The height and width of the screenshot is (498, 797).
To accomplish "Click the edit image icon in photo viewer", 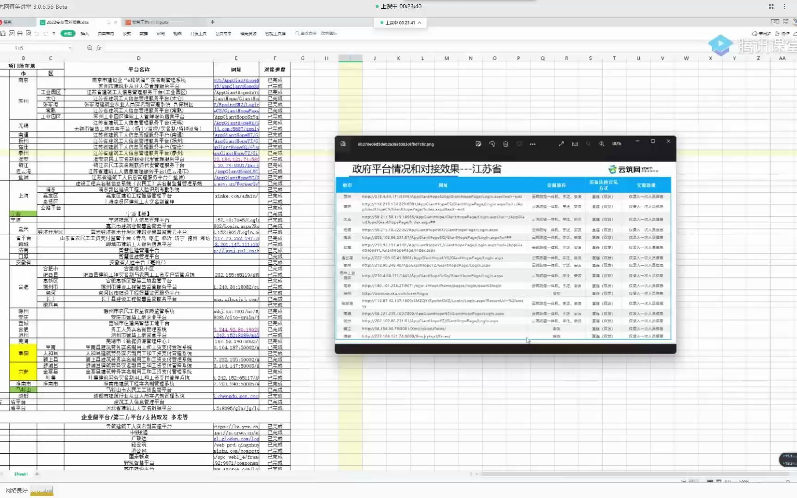I will click(x=478, y=144).
